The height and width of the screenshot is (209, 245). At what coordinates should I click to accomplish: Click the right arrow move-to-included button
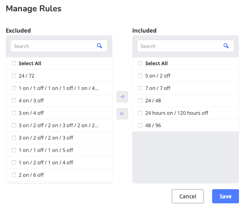point(122,97)
